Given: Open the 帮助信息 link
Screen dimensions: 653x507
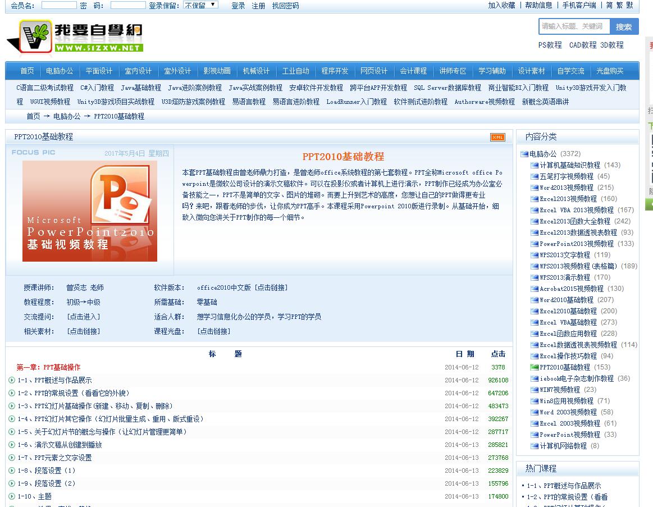Looking at the screenshot, I should [538, 6].
